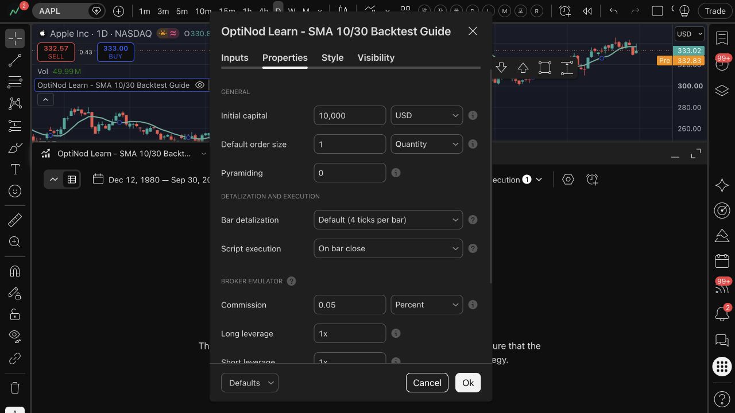Image resolution: width=735 pixels, height=413 pixels.
Task: Switch to the Style tab
Action: coord(332,57)
